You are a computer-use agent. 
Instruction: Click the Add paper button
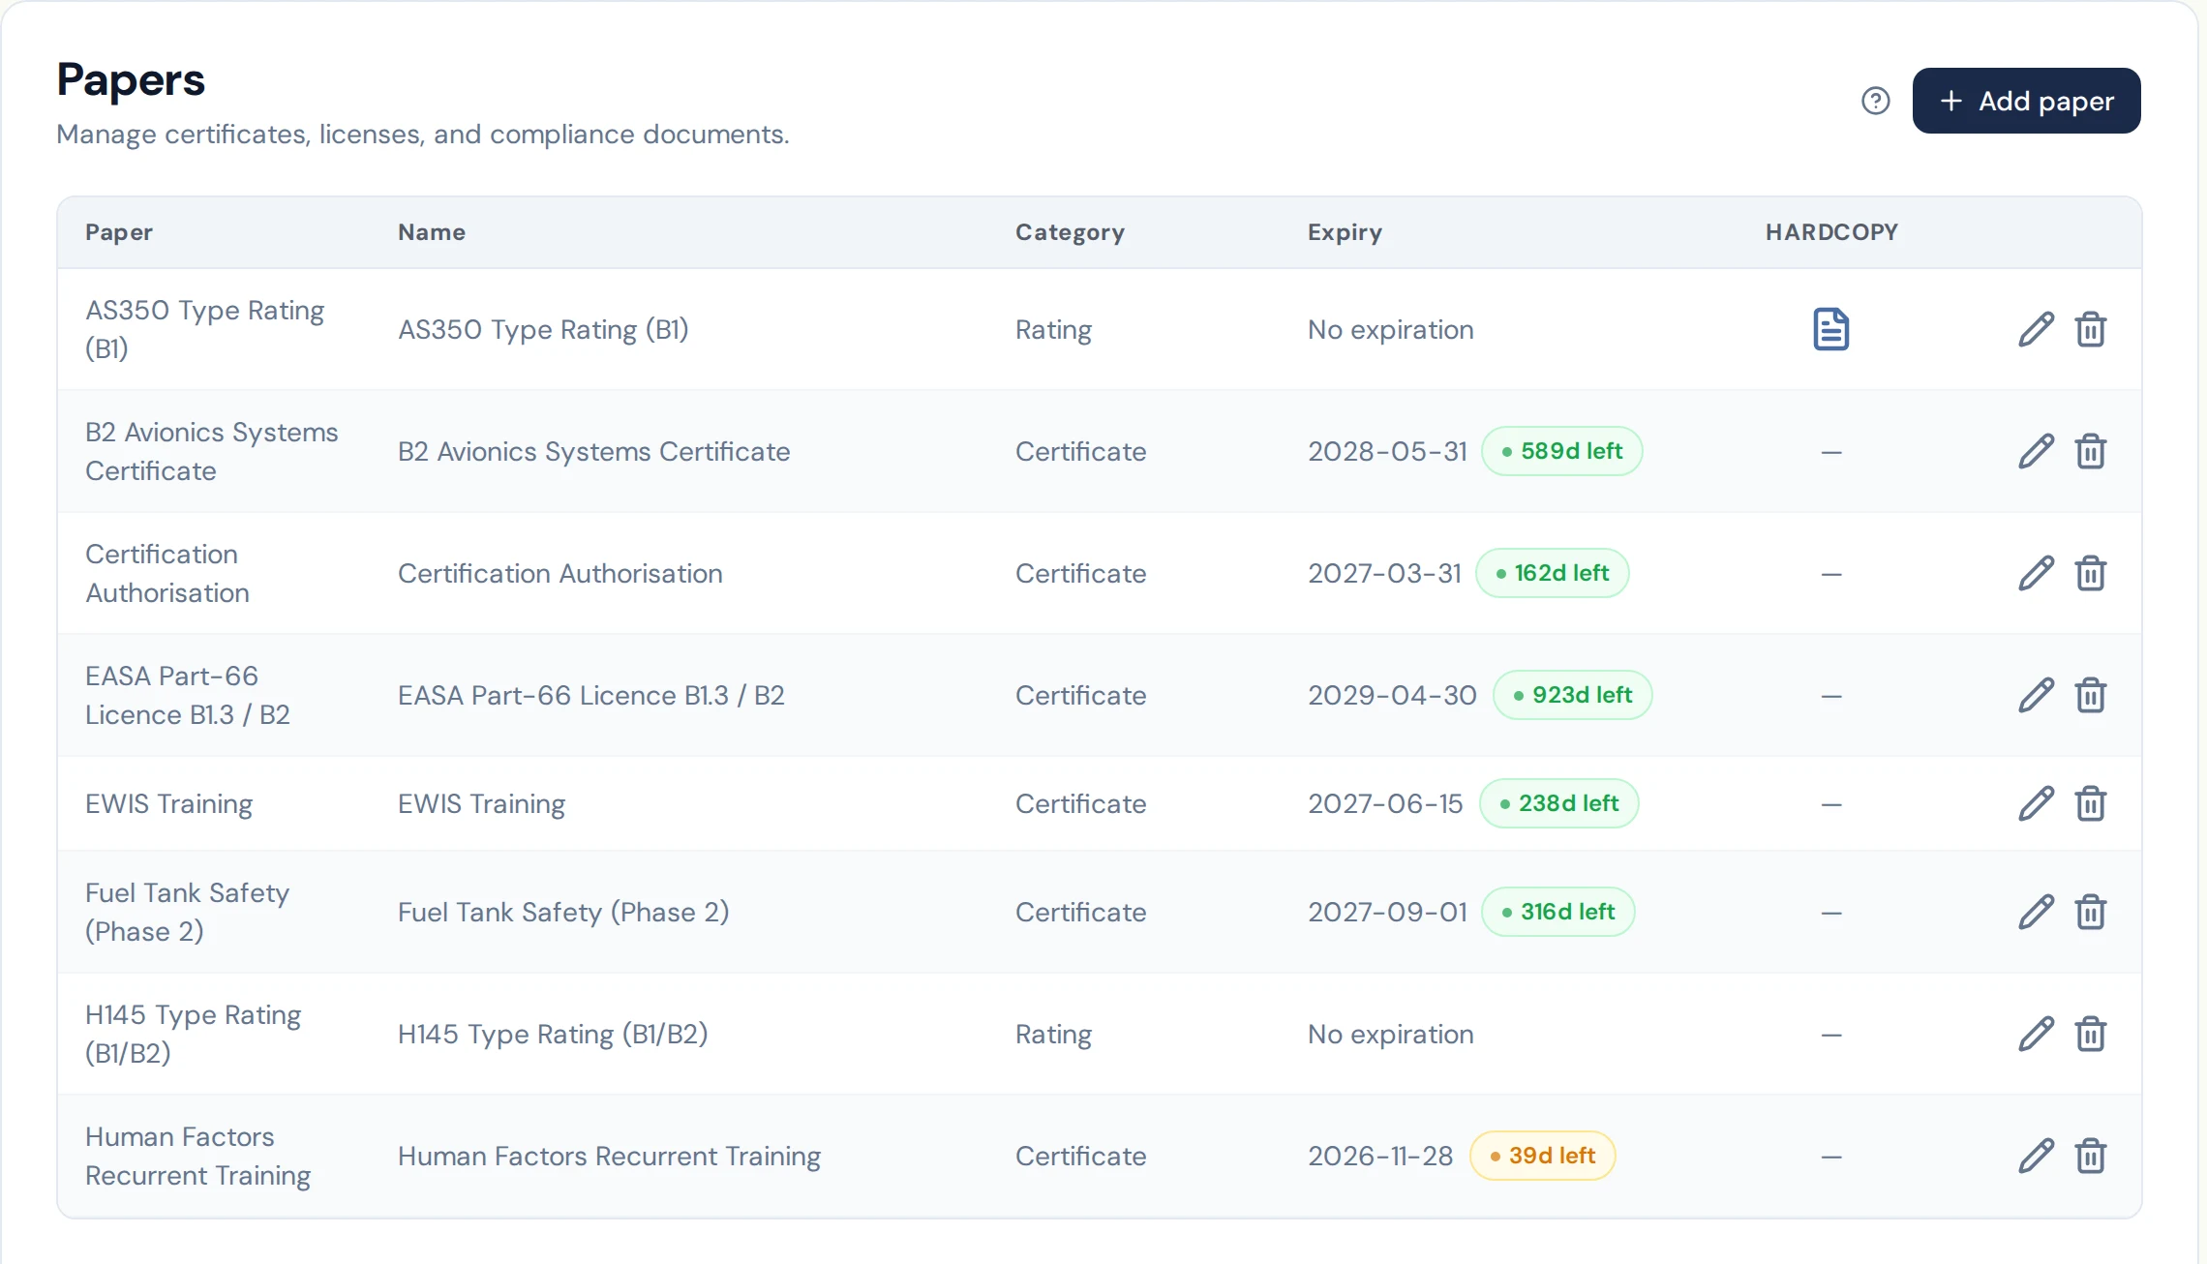2026,101
